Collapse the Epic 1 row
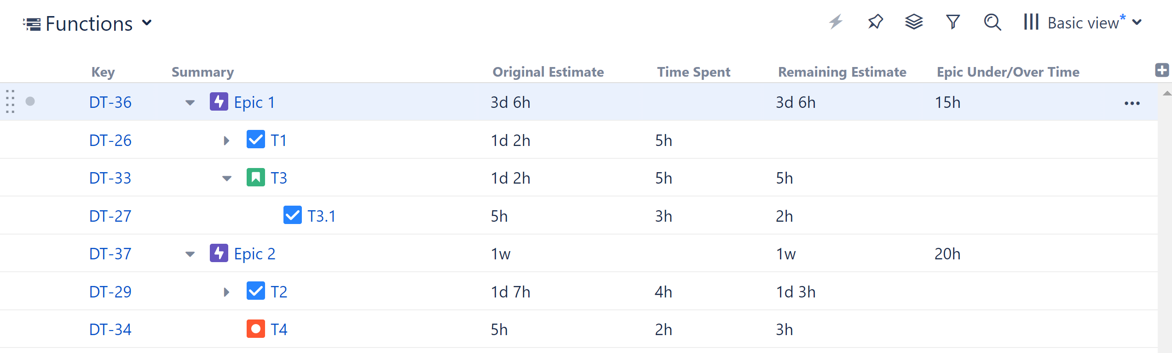The height and width of the screenshot is (353, 1172). [x=190, y=103]
